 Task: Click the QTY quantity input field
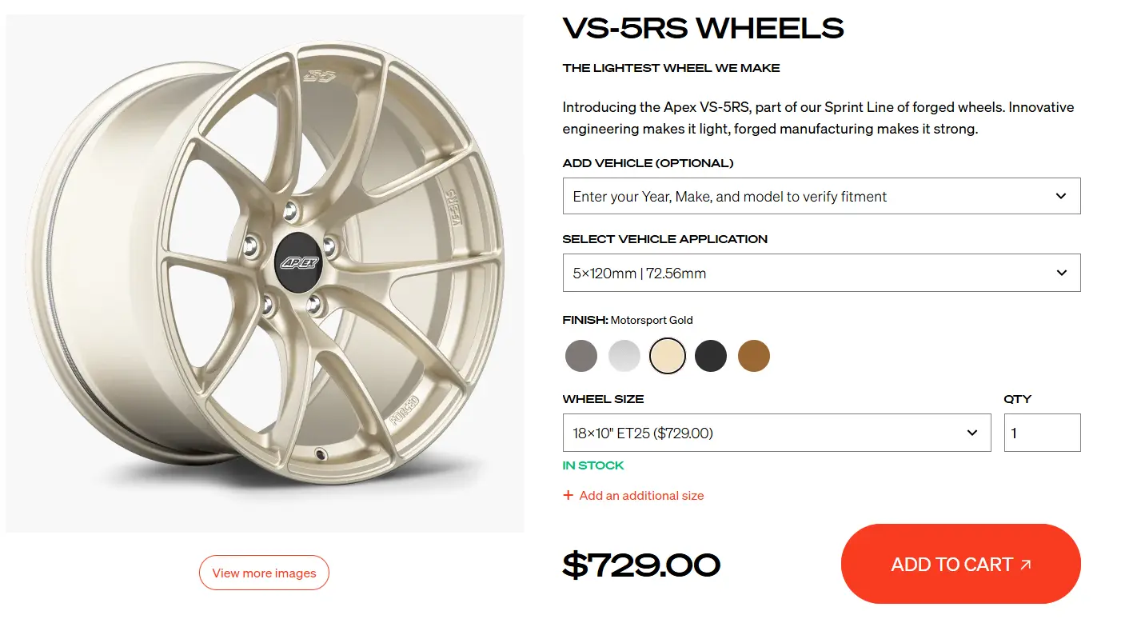(x=1042, y=433)
